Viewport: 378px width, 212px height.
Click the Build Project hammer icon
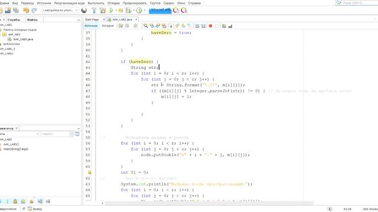coord(94,11)
